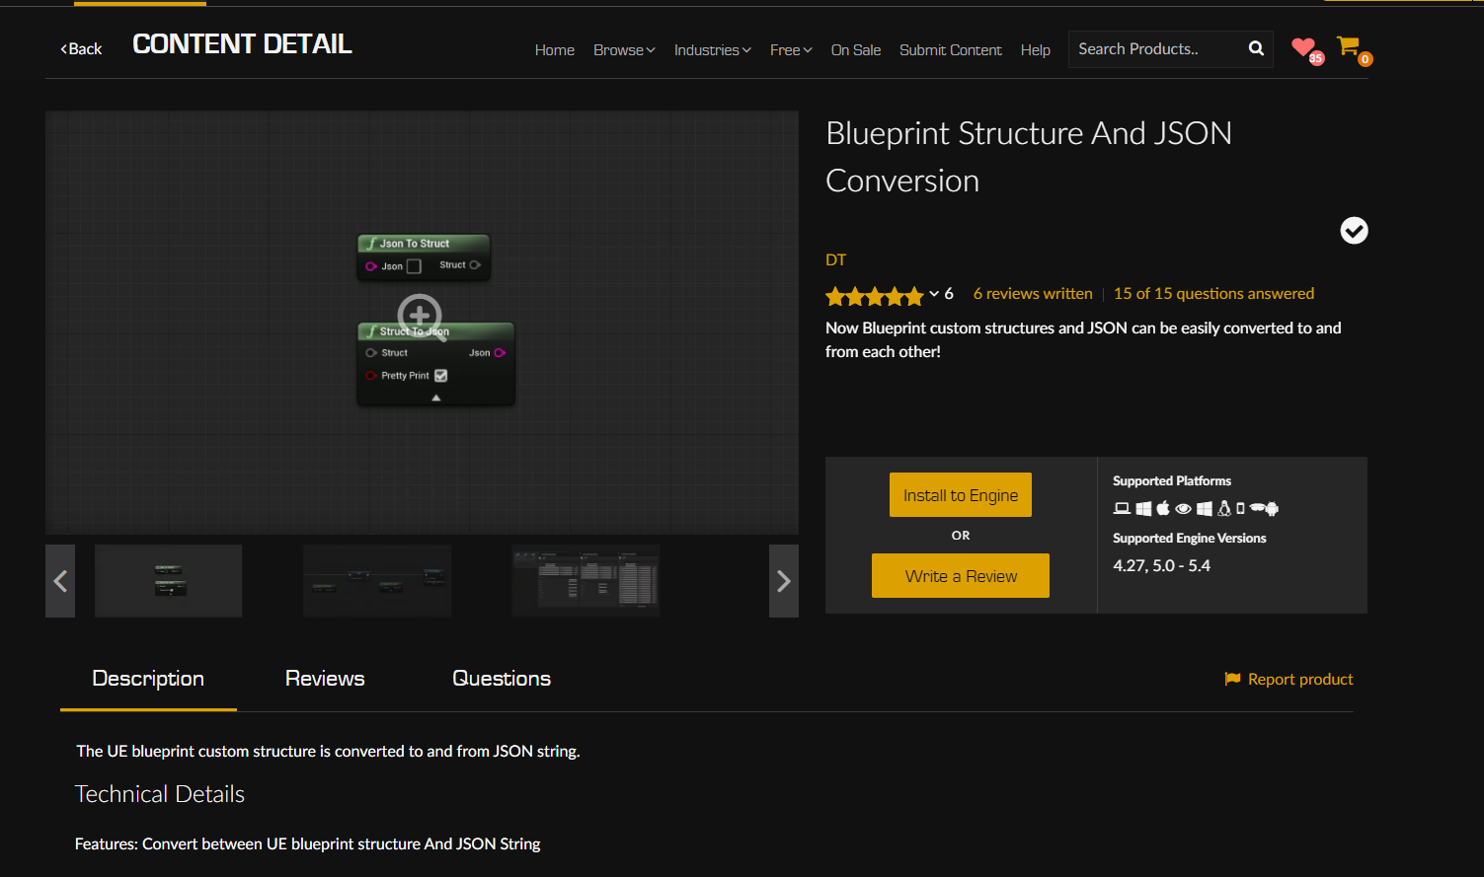
Task: Click the engine versions 4.27, 5.0 - 5.4
Action: pos(1161,566)
